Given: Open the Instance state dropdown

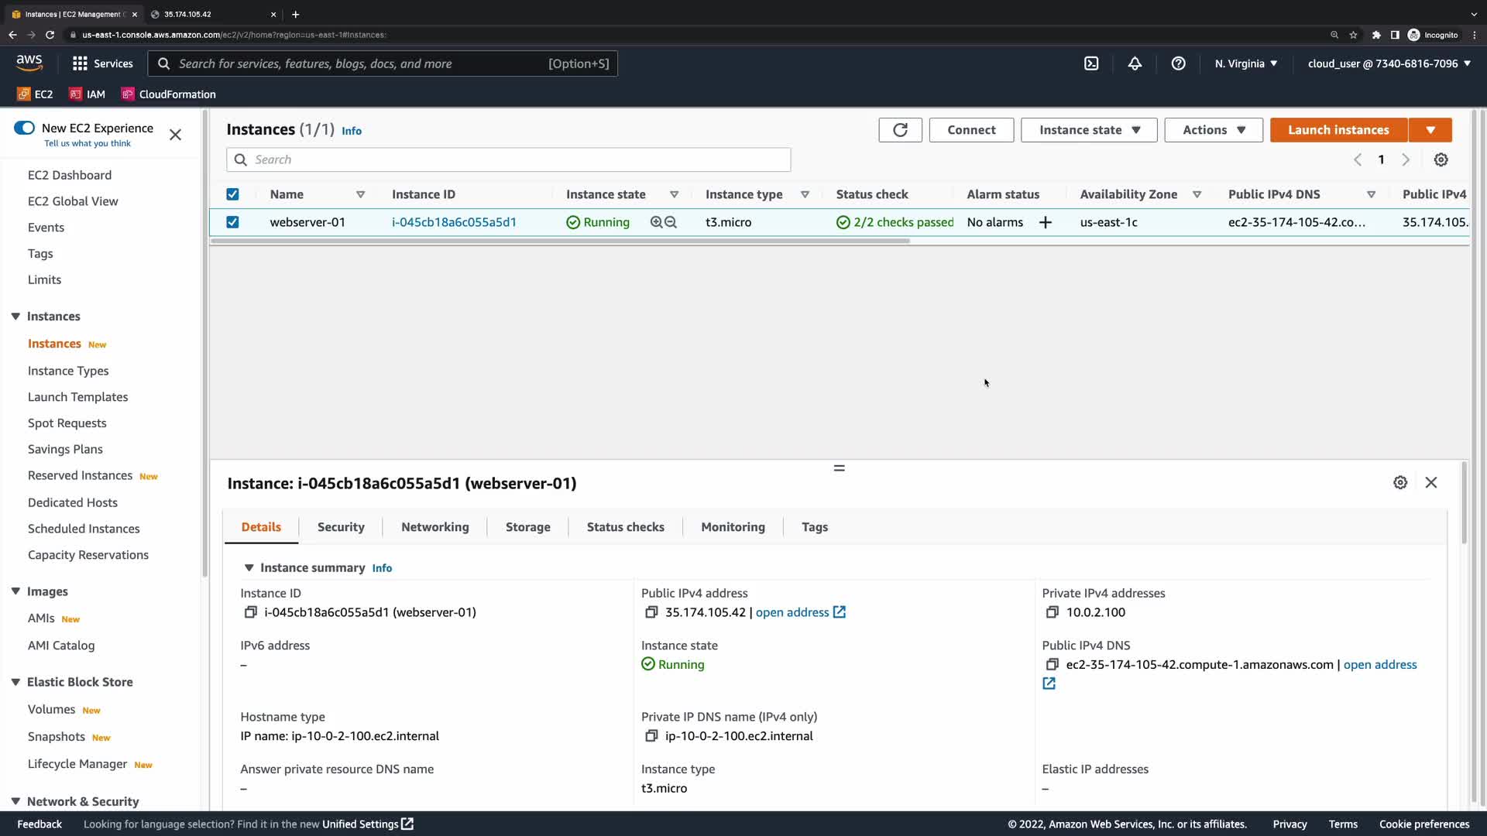Looking at the screenshot, I should tap(1089, 130).
